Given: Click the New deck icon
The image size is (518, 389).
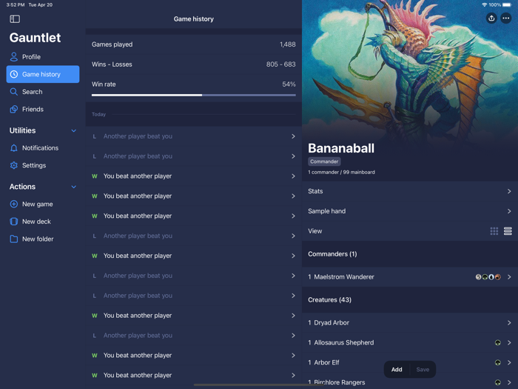Looking at the screenshot, I should tap(14, 222).
